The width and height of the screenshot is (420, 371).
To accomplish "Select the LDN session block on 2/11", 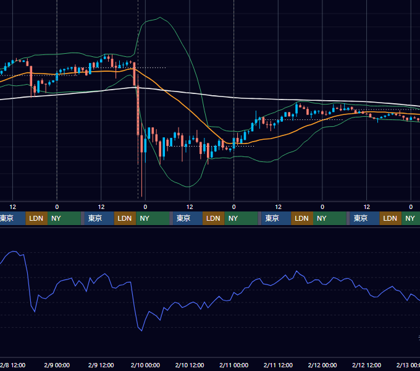I will (x=302, y=218).
